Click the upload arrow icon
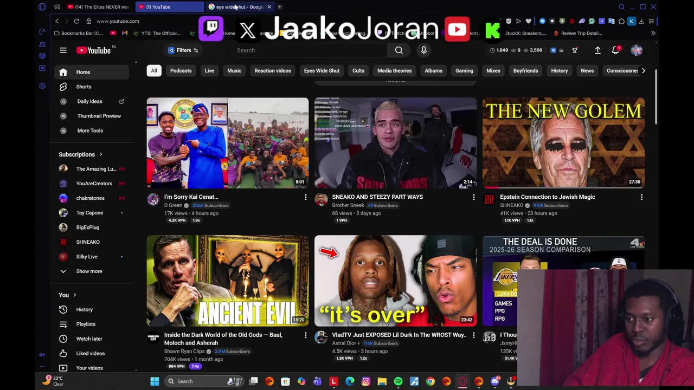This screenshot has width=694, height=390. 597,50
